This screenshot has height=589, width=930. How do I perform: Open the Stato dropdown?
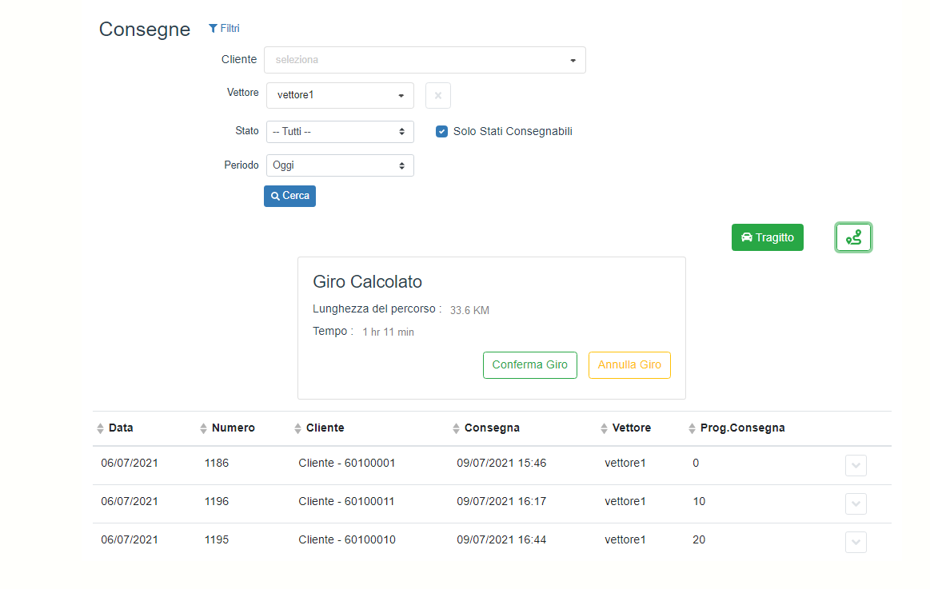coord(340,132)
